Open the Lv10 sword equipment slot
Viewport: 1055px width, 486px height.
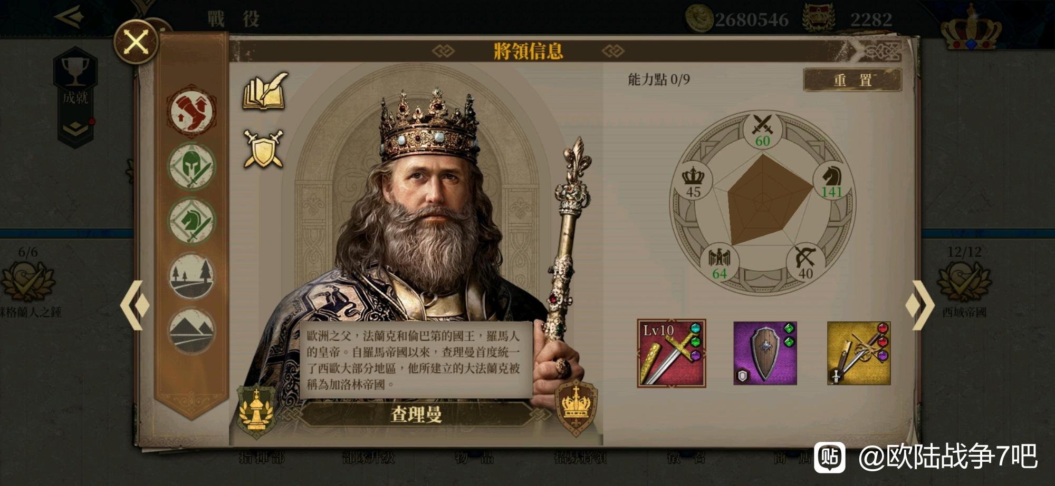click(x=672, y=353)
